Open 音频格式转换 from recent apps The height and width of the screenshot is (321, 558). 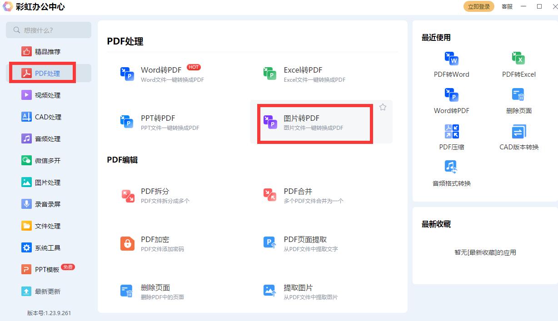tap(451, 174)
